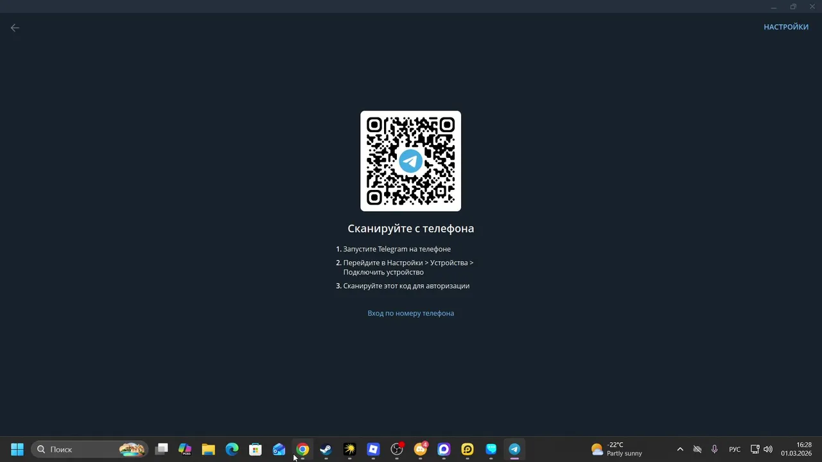Switch to Telegram on the taskbar
The width and height of the screenshot is (822, 462).
point(514,449)
